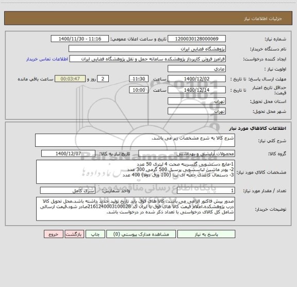Click the label شهر محل تحویل
The width and height of the screenshot is (297, 287).
pyautogui.click(x=269, y=112)
